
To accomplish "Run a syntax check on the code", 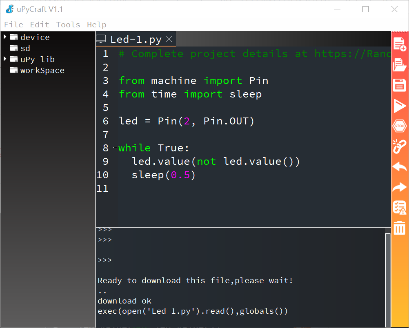I will coord(399,208).
